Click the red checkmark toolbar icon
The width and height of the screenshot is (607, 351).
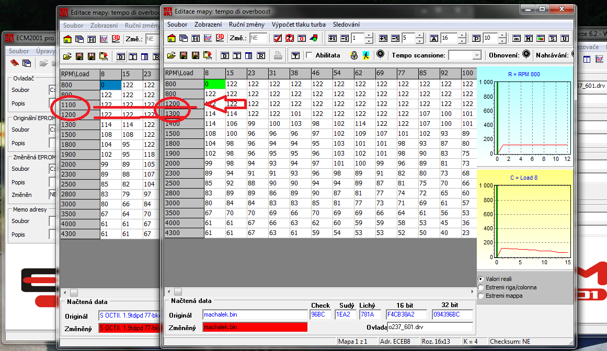click(278, 38)
